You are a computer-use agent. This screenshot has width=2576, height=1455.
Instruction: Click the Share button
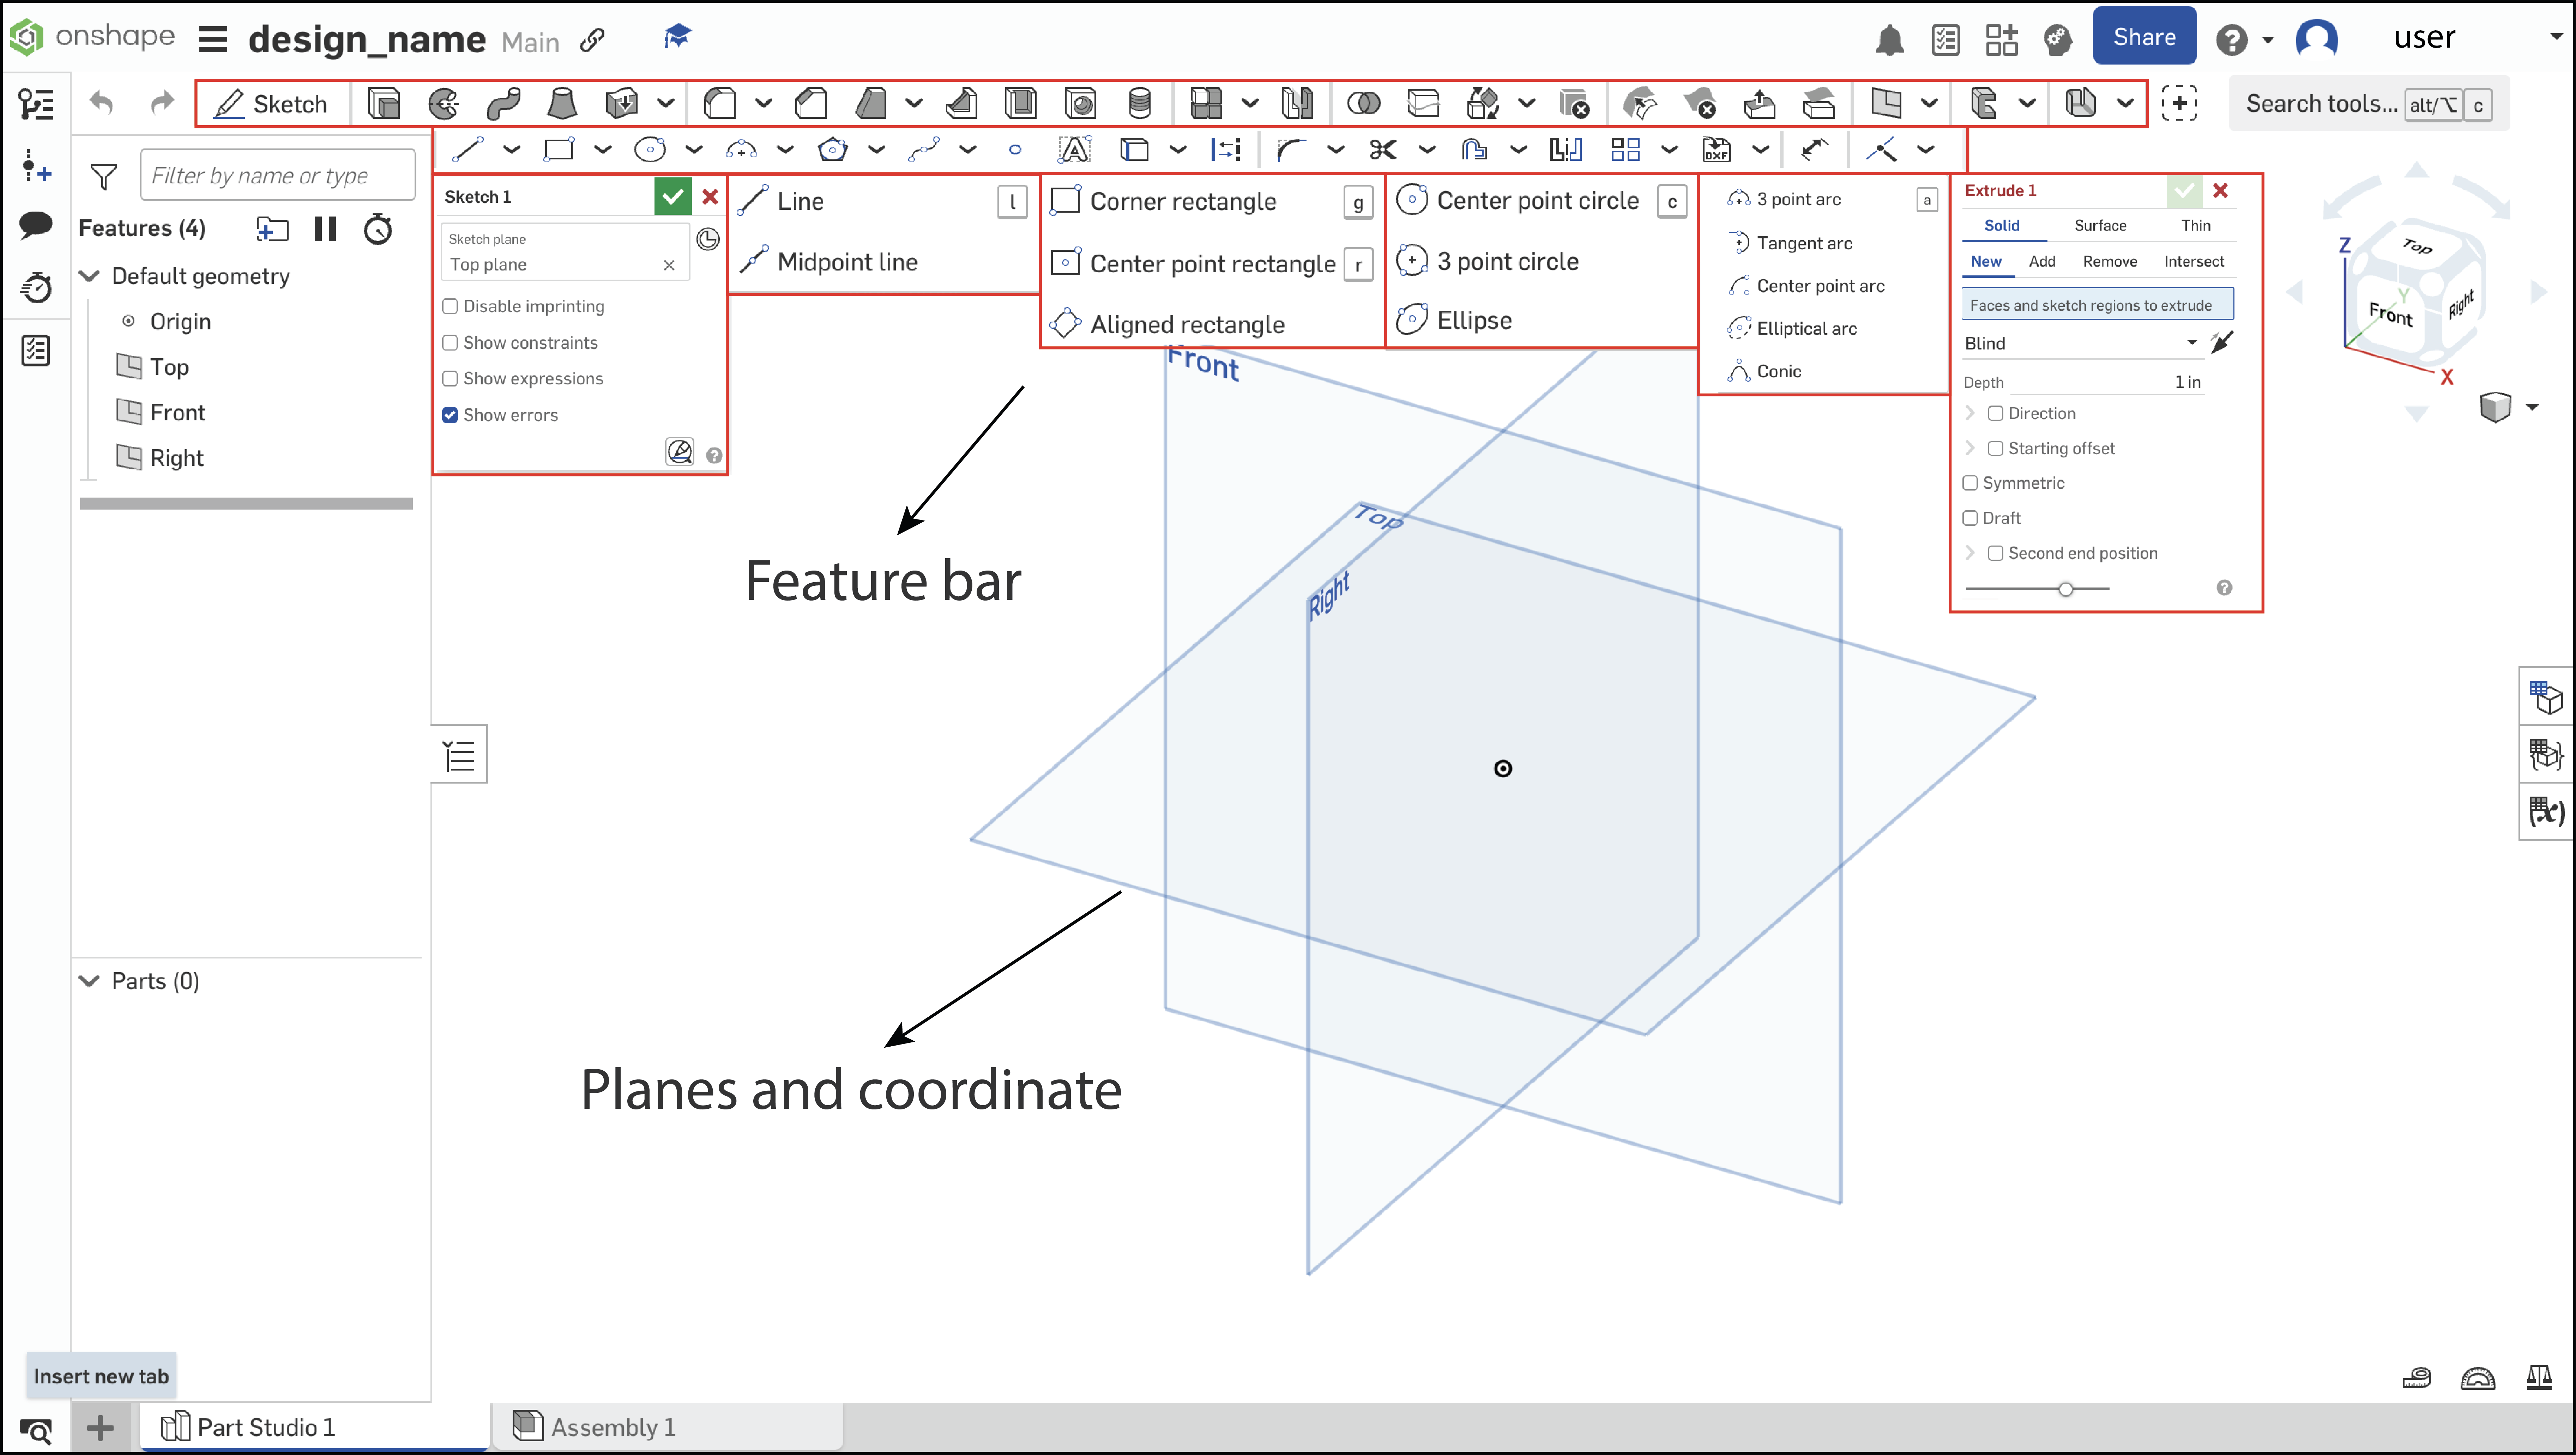click(x=2143, y=37)
